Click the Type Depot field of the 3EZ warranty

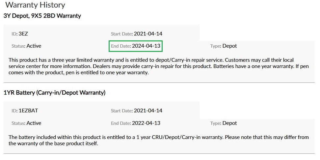(x=229, y=46)
